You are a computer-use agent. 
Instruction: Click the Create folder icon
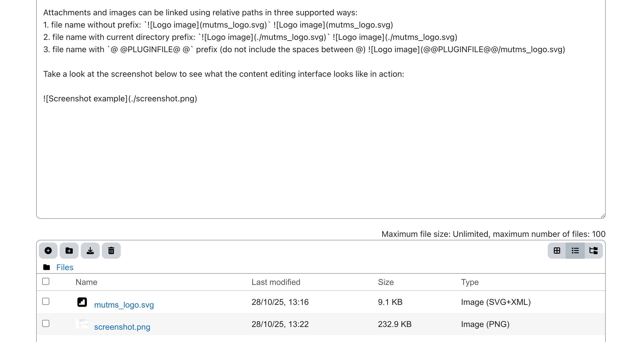click(69, 250)
